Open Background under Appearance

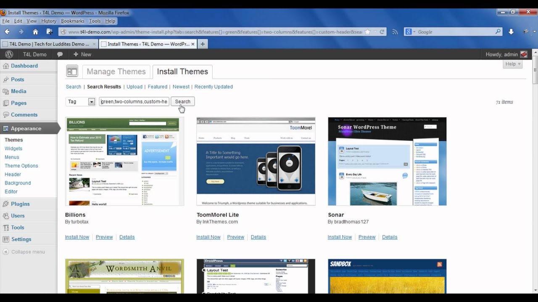click(x=18, y=183)
